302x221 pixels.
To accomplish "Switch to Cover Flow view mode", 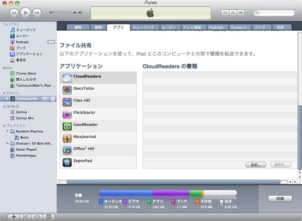I will (x=241, y=13).
